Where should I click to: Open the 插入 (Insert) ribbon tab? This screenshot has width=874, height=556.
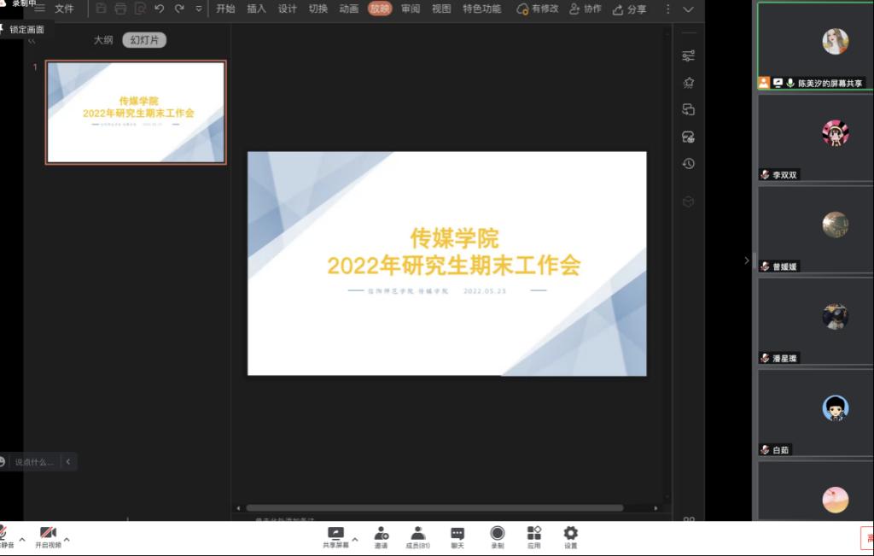tap(256, 9)
